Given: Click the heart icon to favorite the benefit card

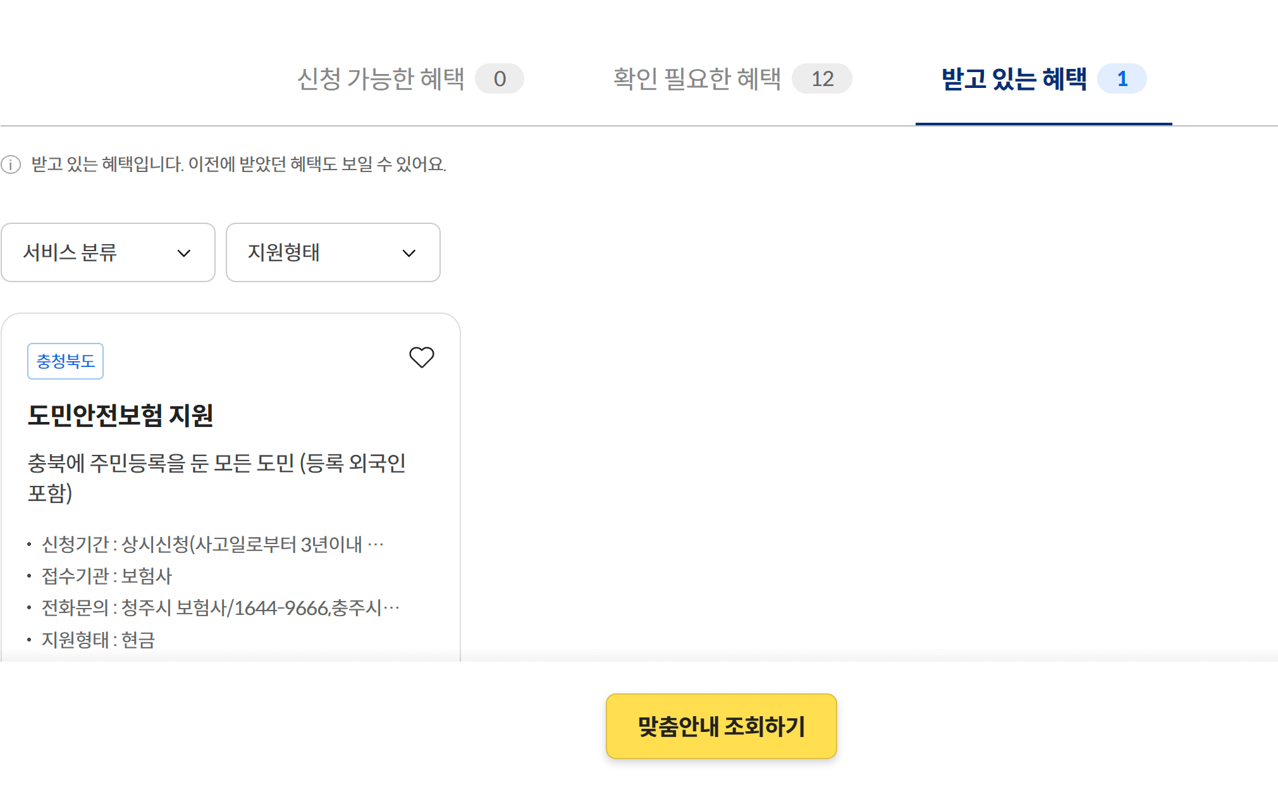Looking at the screenshot, I should 421,357.
